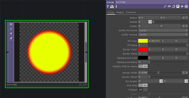Toggle the lock flag on circle1 node
Viewport: 189px width, 98px height.
click(11, 38)
